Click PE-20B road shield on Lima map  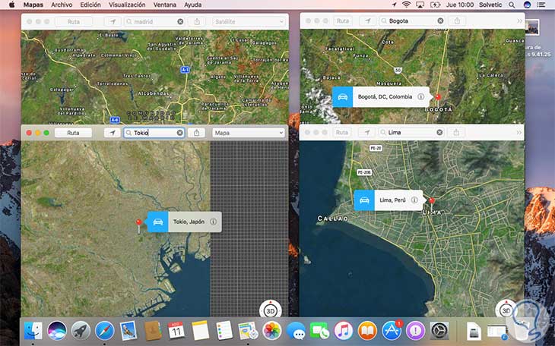(x=364, y=172)
